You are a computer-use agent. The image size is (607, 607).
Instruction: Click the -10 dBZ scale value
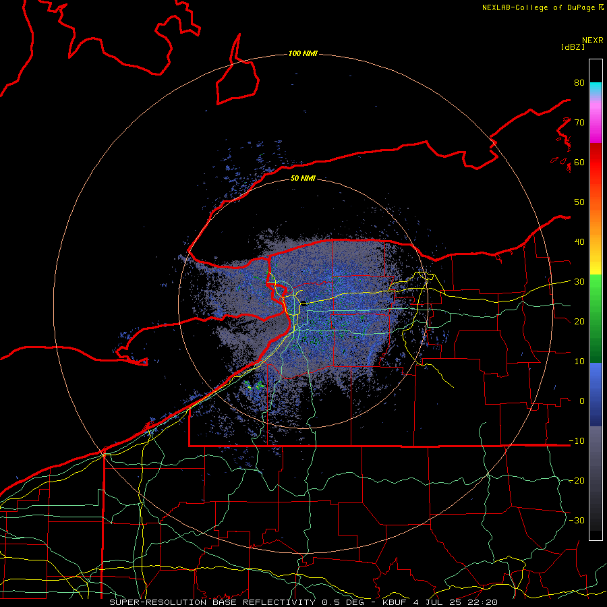577,440
